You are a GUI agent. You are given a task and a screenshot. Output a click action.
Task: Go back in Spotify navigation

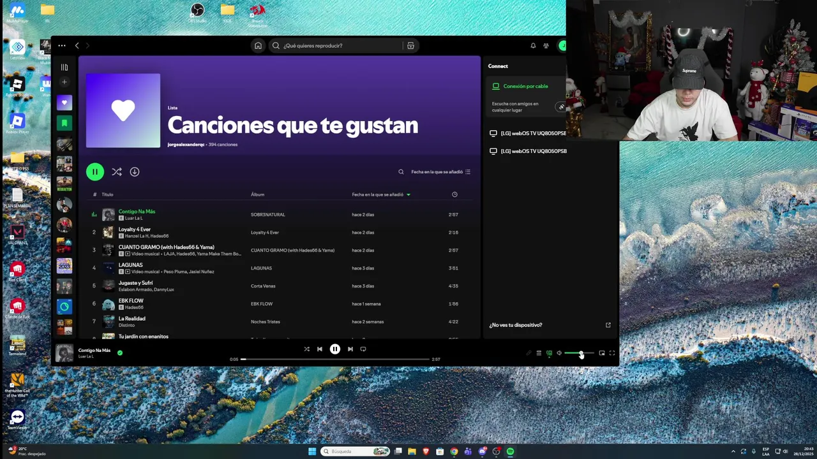click(x=77, y=45)
